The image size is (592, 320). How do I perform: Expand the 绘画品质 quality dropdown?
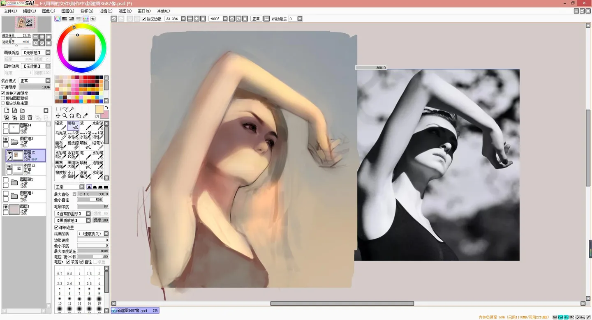93,234
